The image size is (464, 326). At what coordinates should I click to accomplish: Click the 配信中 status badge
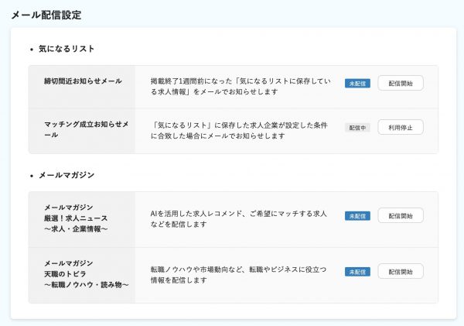tap(358, 127)
